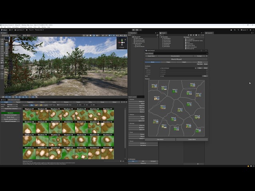Click the Seed input field in World Wizard

click(x=181, y=76)
